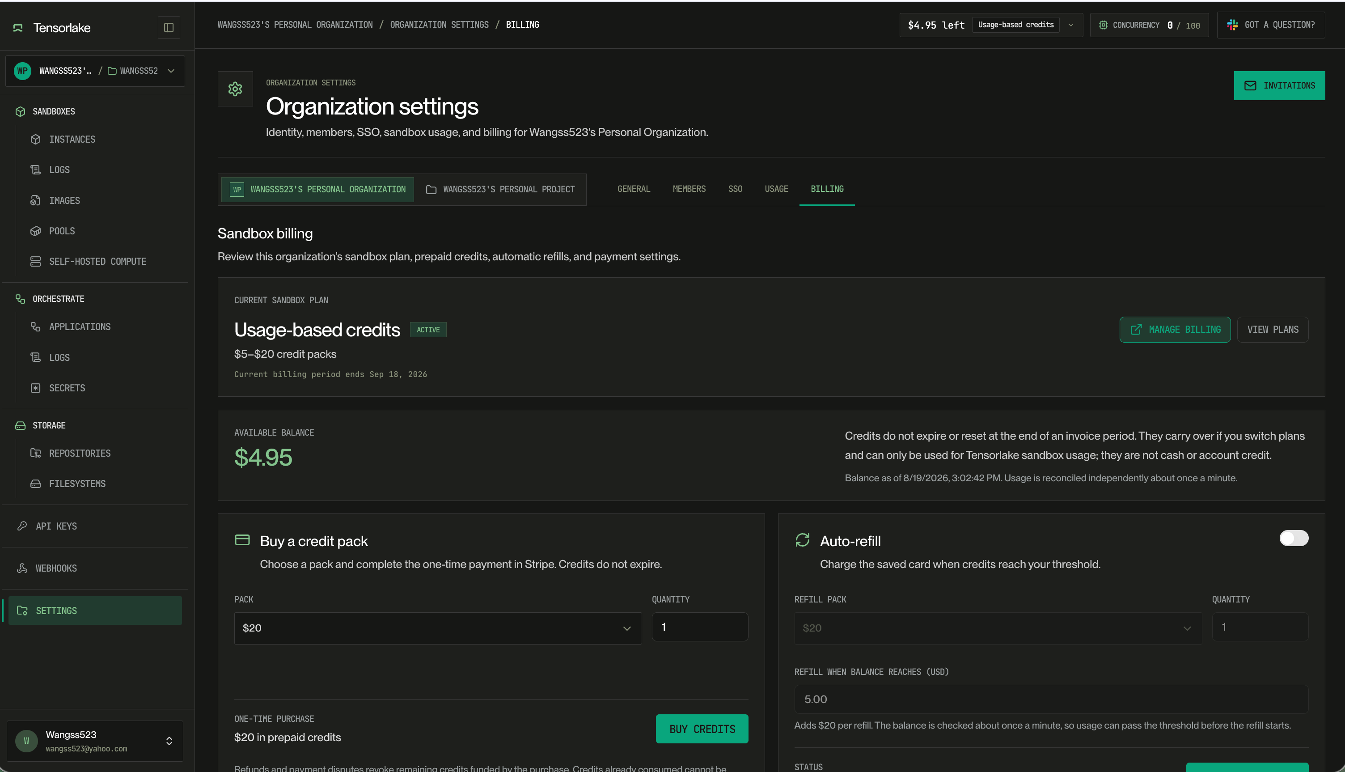Open Logs under Orchestrate

[59, 357]
